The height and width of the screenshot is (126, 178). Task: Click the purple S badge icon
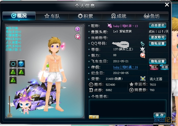pyautogui.click(x=77, y=29)
